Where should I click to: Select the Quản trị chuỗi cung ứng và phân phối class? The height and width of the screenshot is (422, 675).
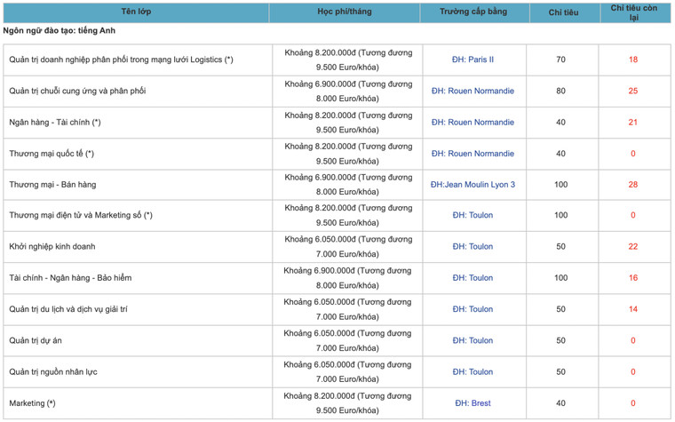tap(77, 91)
